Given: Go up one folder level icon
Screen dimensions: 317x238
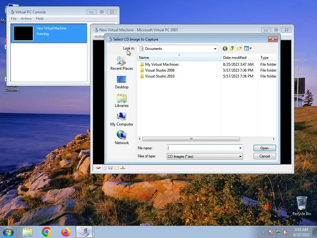Looking at the screenshot, I should click(232, 49).
